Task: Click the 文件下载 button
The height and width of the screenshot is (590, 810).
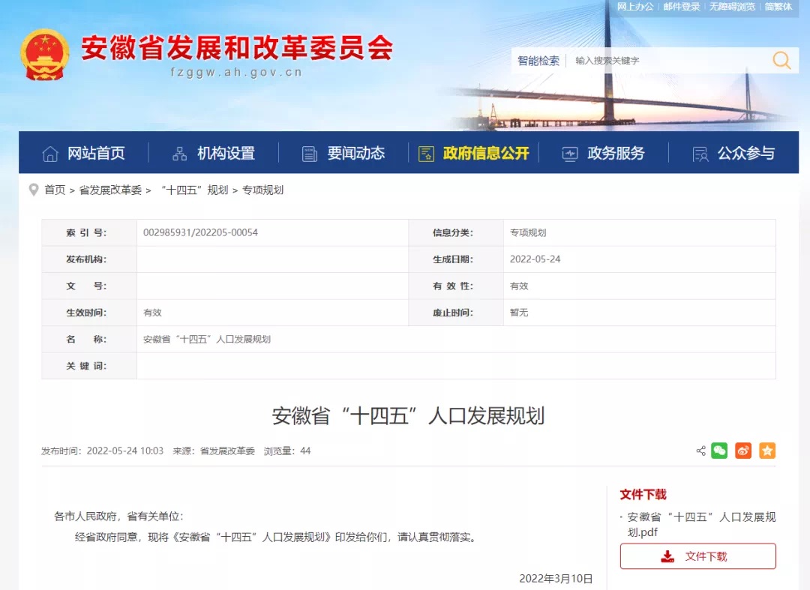Action: pos(698,556)
